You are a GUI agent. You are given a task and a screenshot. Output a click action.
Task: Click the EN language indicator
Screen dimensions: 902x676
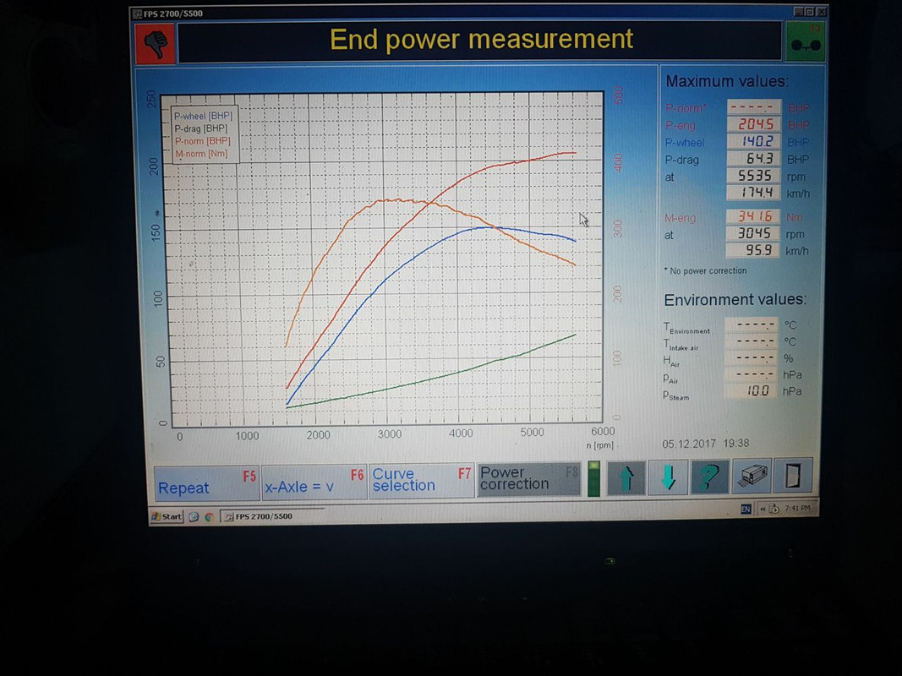click(746, 509)
